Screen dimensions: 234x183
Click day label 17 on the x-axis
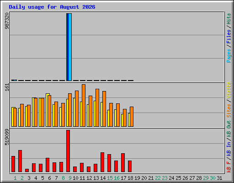(x=123, y=178)
